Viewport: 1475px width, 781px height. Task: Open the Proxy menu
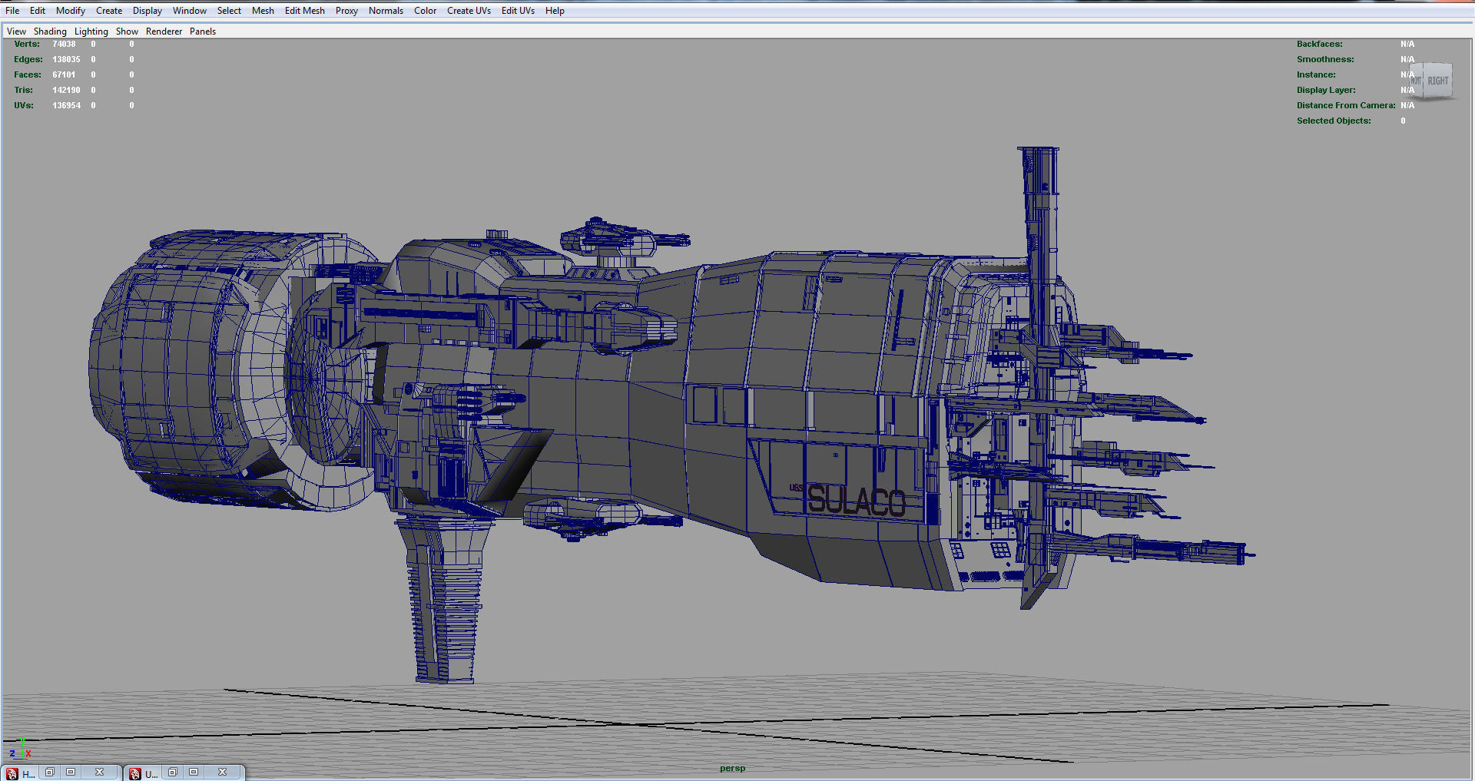click(346, 11)
